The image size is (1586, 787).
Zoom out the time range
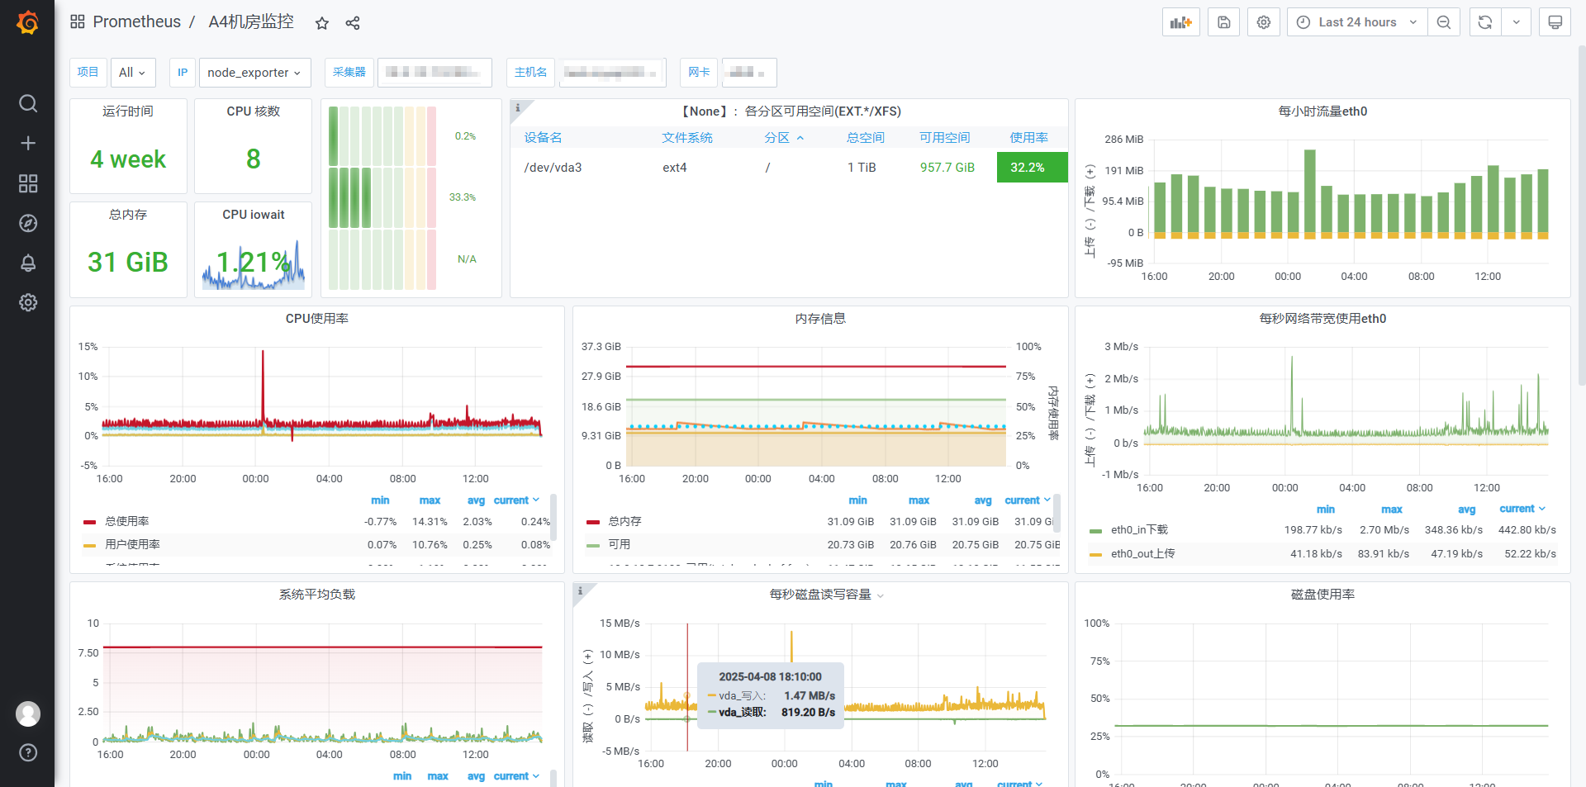[x=1444, y=22]
